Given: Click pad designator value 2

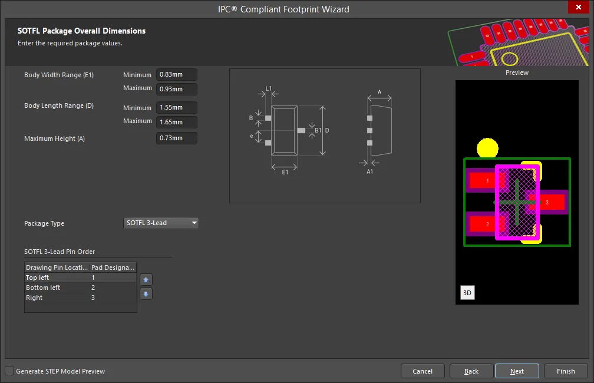Looking at the screenshot, I should coord(93,288).
